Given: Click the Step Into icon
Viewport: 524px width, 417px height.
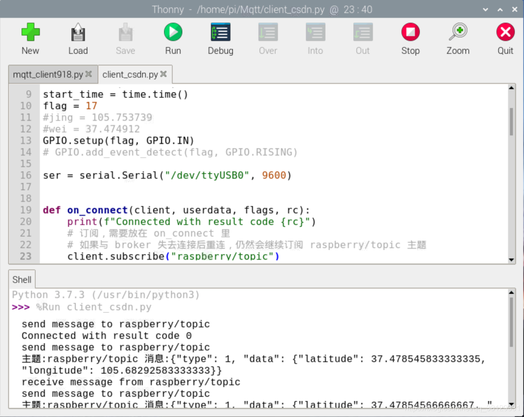Looking at the screenshot, I should point(315,32).
